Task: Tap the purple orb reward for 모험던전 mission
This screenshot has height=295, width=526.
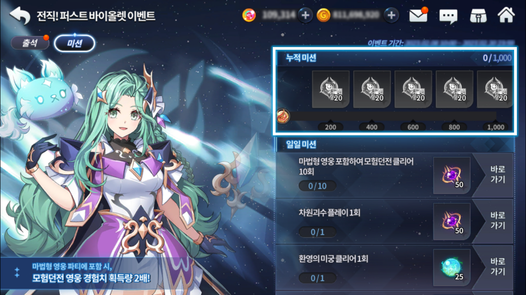Action: (x=452, y=175)
